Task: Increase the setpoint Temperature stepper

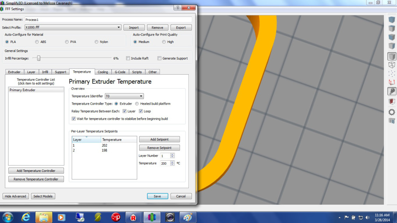Action: pyautogui.click(x=172, y=162)
